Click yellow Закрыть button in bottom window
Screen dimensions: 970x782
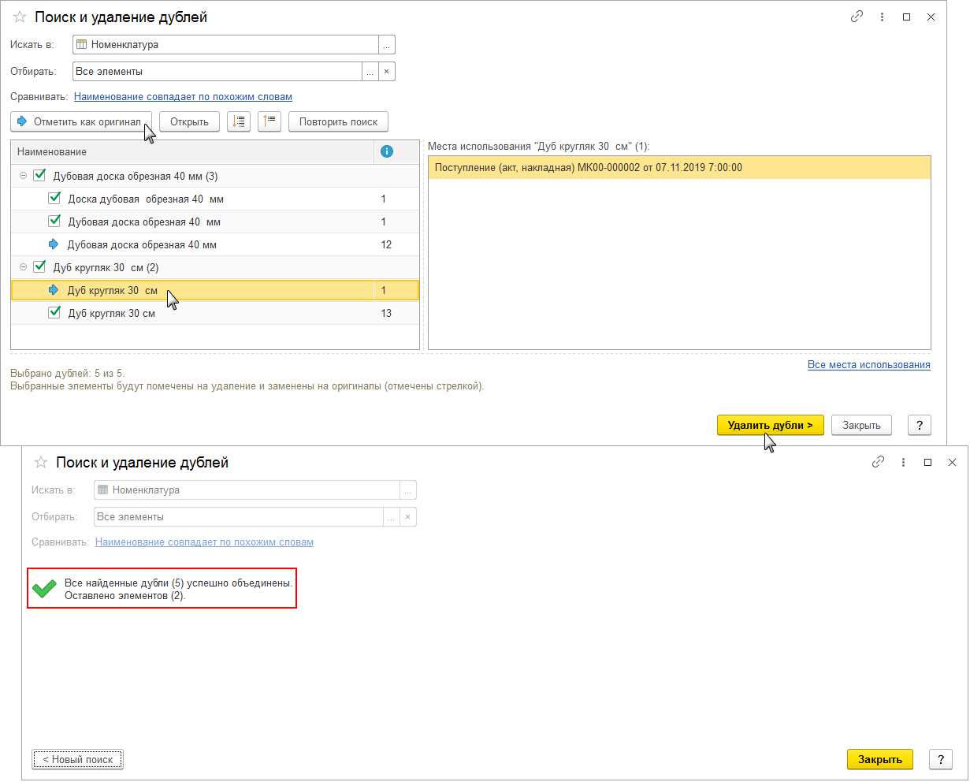(x=880, y=760)
